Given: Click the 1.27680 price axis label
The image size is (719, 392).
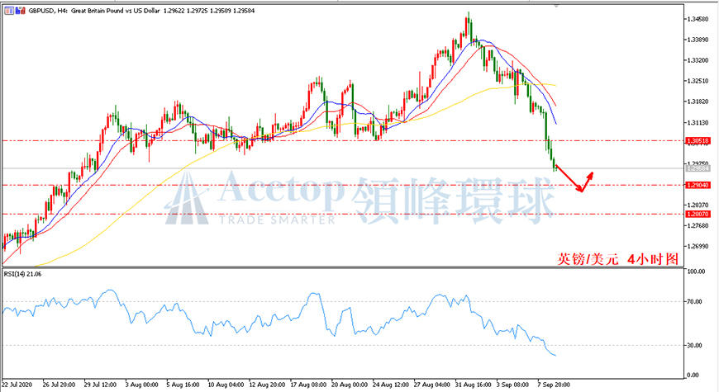Looking at the screenshot, I should point(698,225).
